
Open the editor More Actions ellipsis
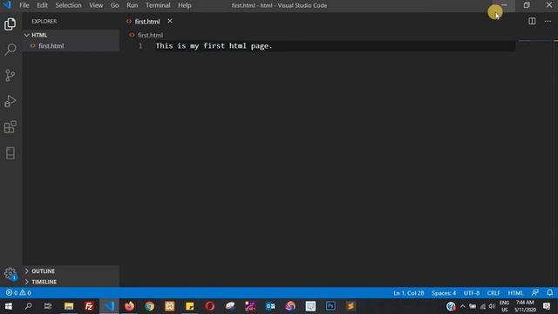548,21
